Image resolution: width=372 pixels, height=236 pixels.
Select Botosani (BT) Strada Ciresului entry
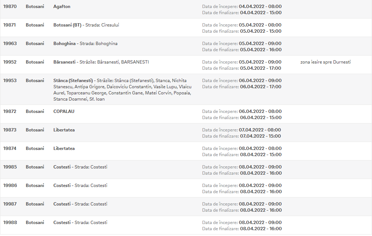point(86,25)
